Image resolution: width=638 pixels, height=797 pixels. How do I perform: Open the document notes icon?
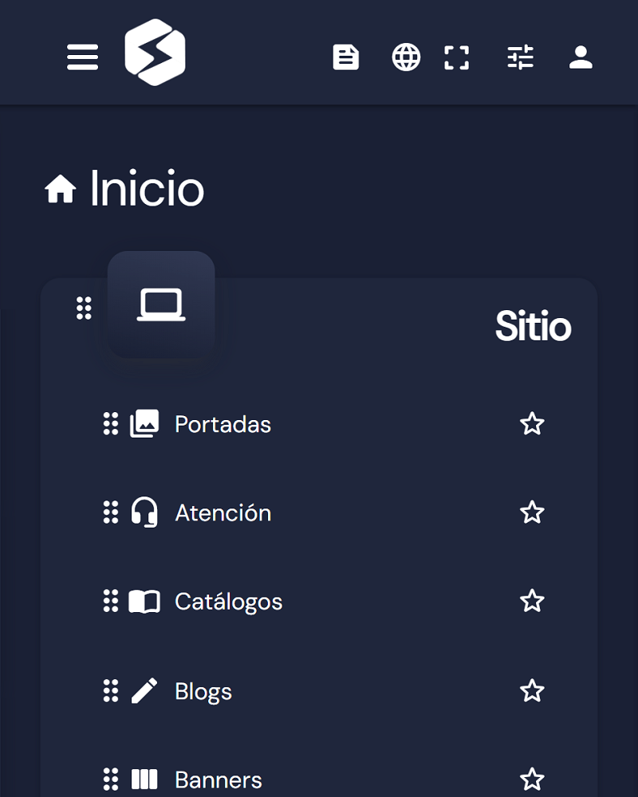coord(346,57)
